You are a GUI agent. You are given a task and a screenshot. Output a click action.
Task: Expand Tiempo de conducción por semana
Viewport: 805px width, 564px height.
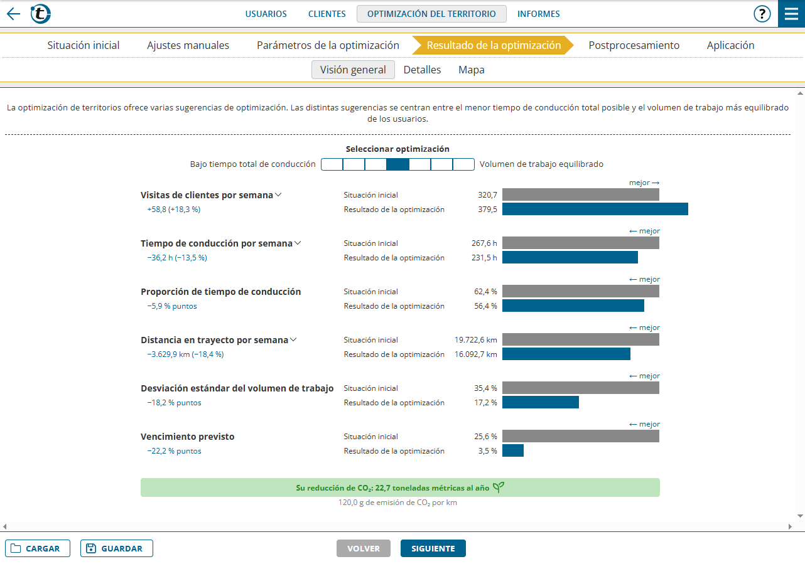pos(298,243)
